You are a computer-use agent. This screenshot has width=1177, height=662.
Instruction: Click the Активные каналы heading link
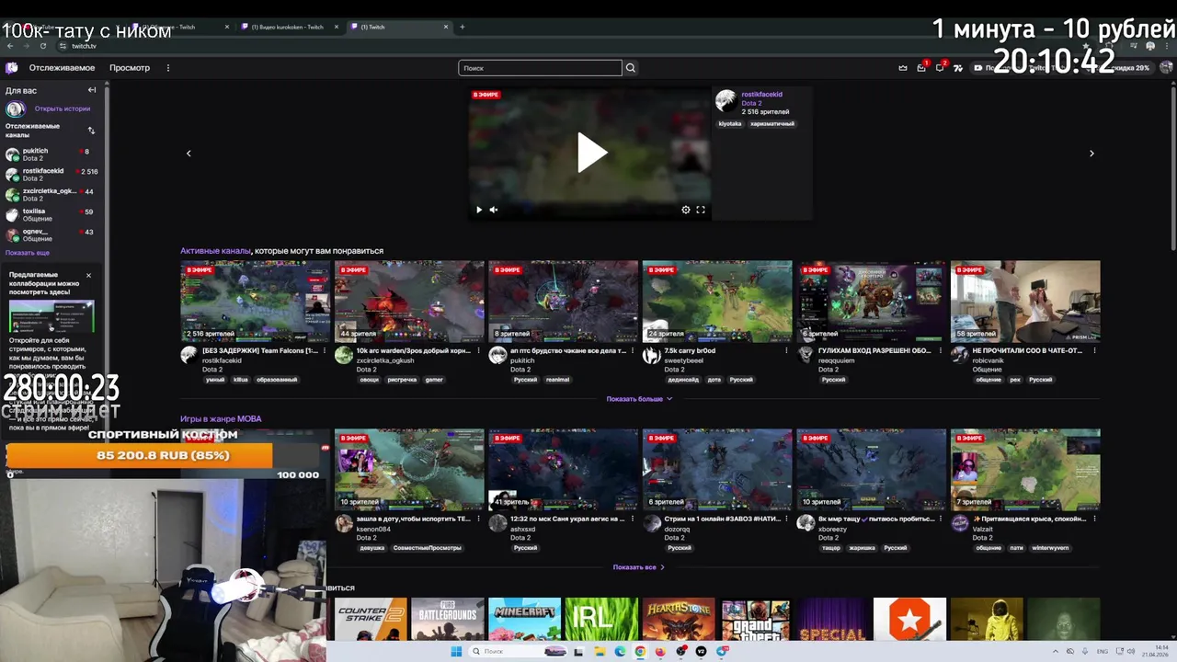point(215,250)
